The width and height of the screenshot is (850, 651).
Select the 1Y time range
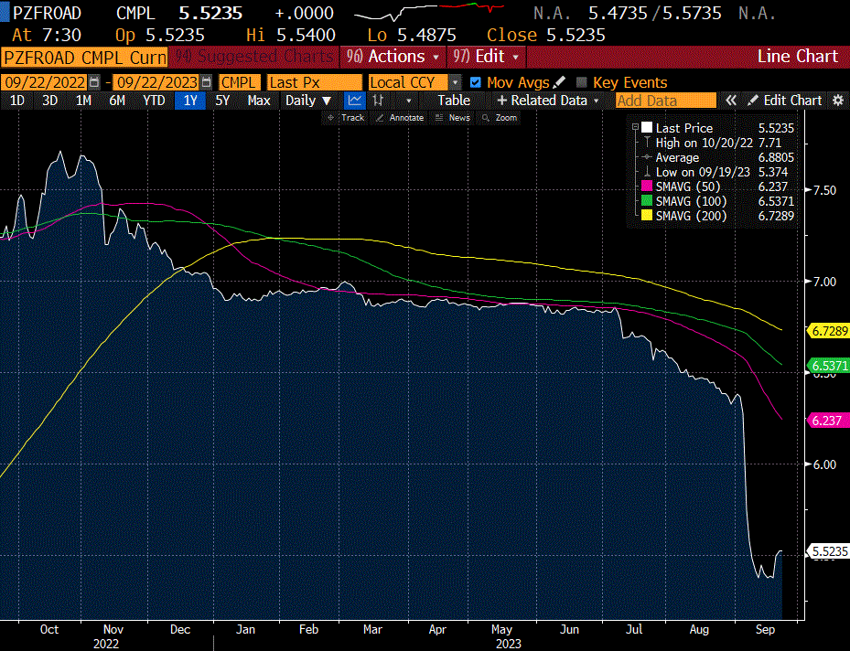click(190, 101)
